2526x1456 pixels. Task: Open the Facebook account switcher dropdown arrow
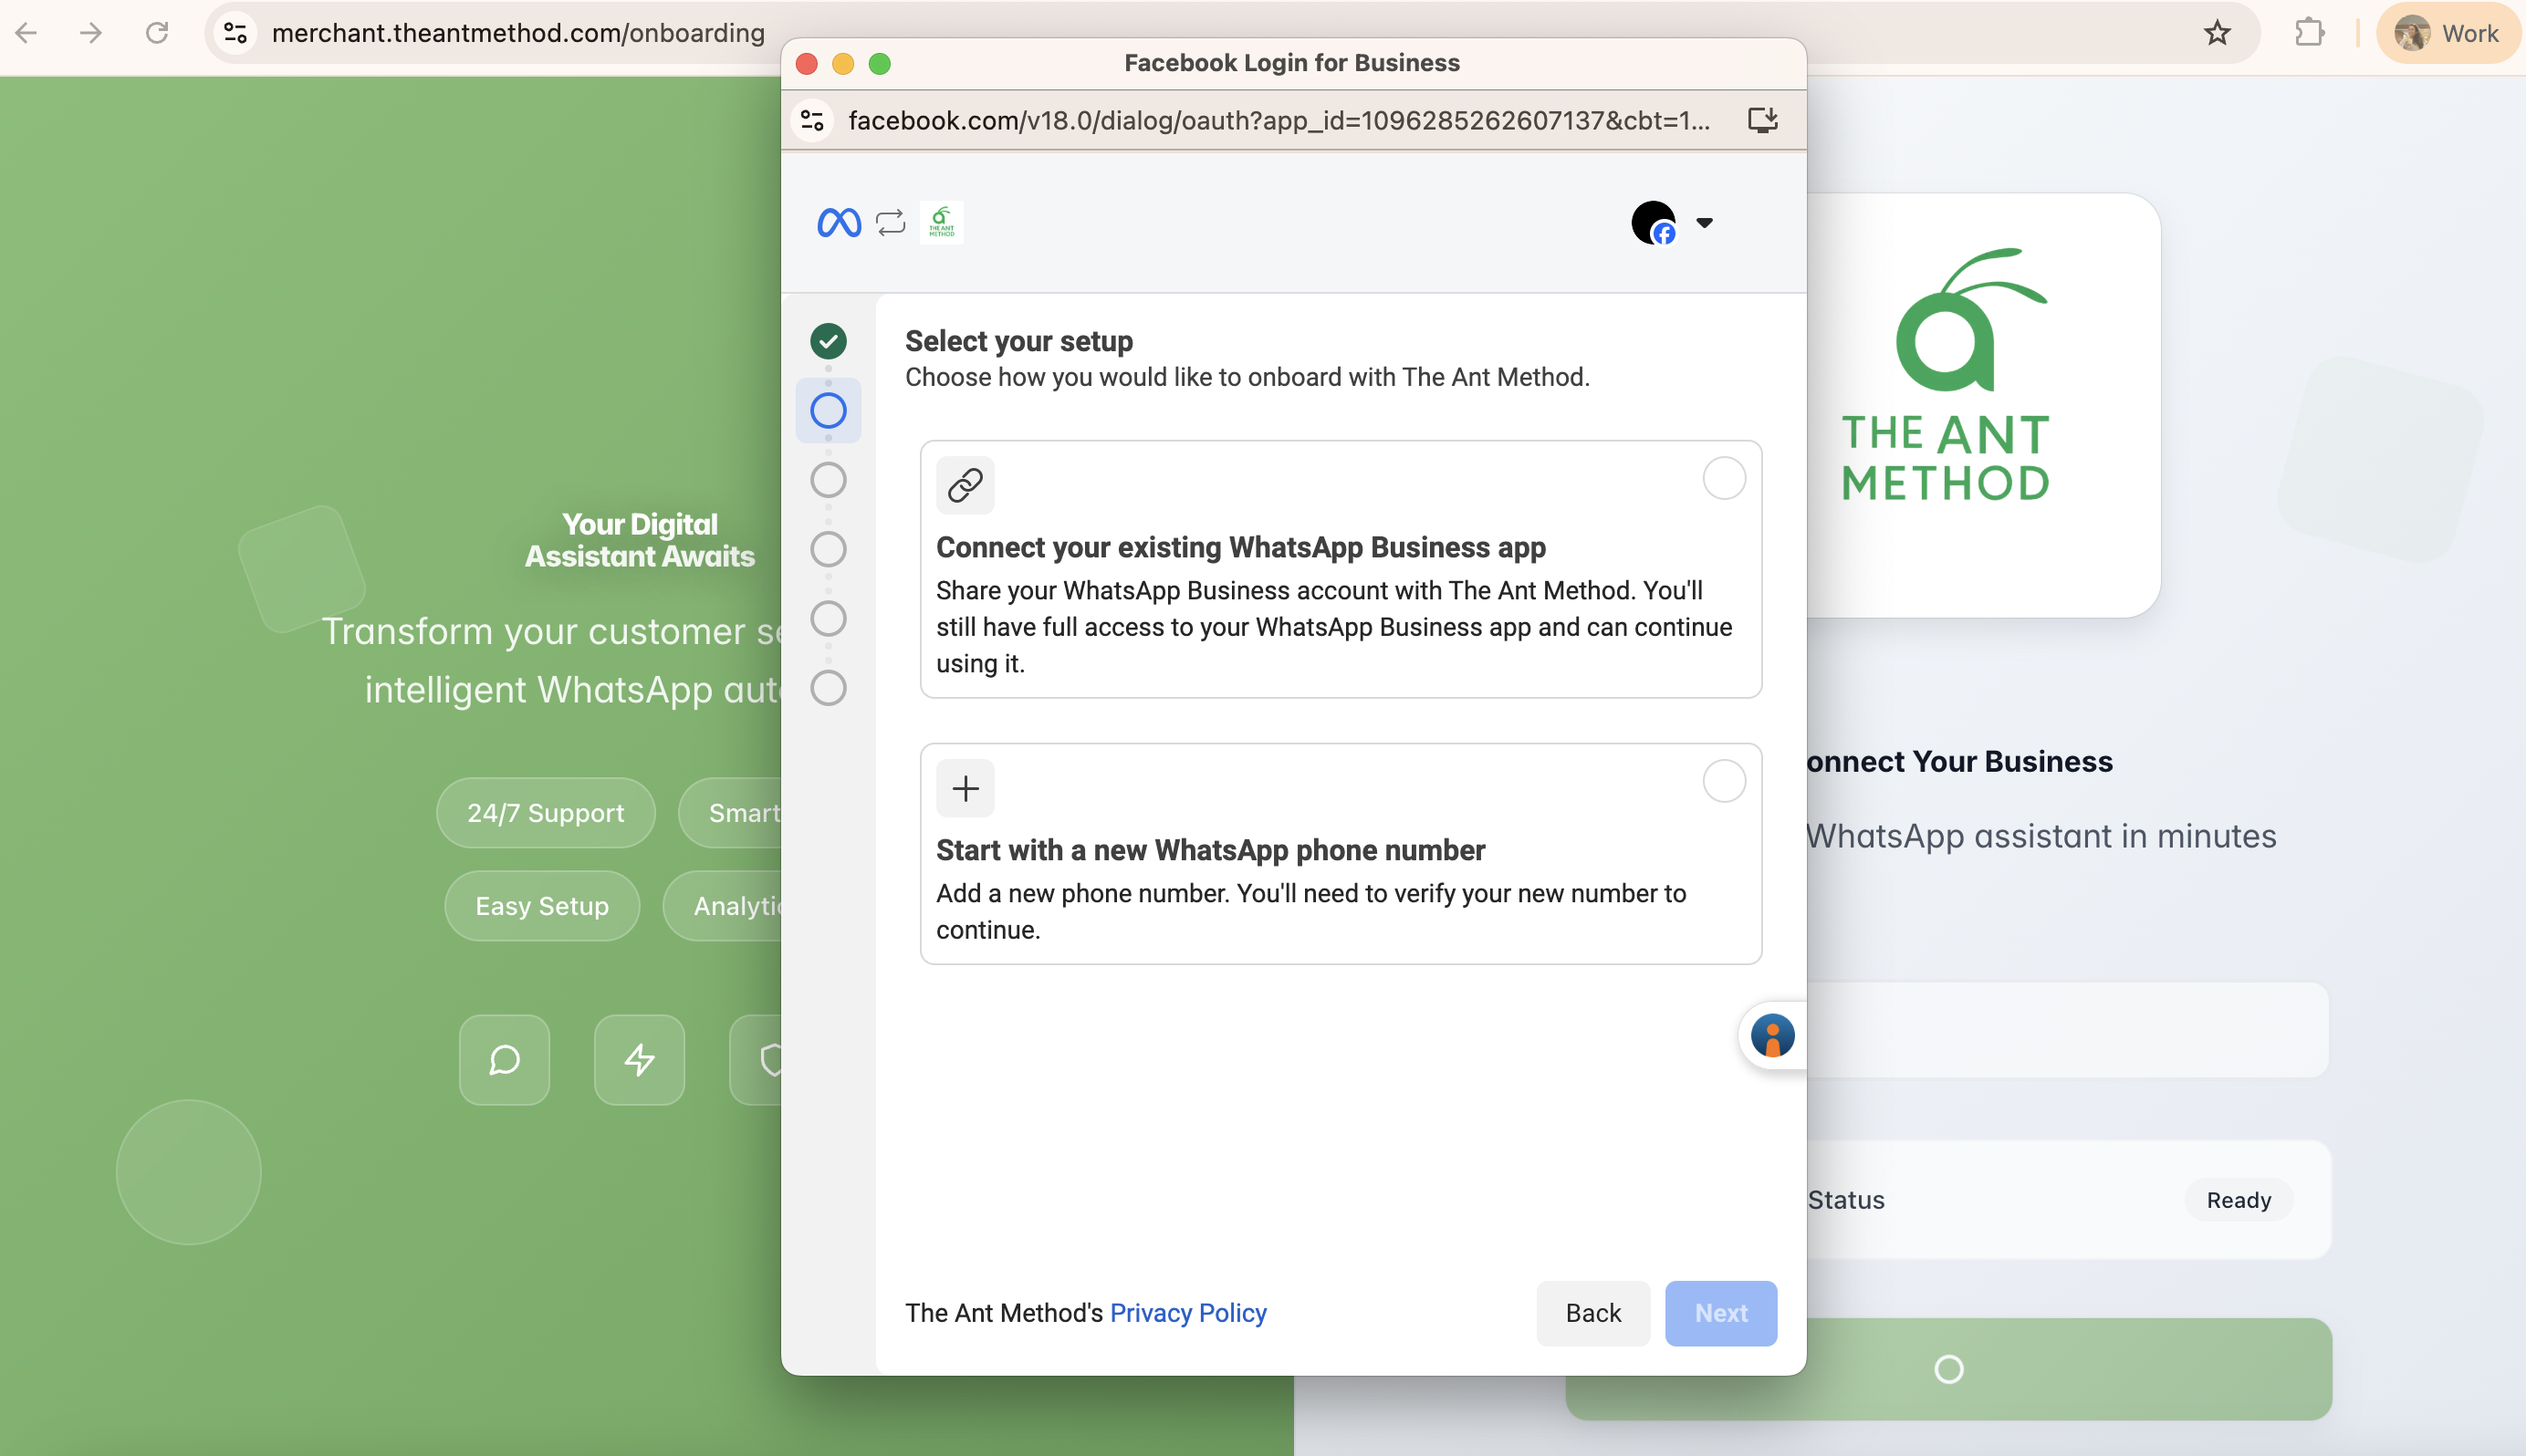click(x=1704, y=222)
